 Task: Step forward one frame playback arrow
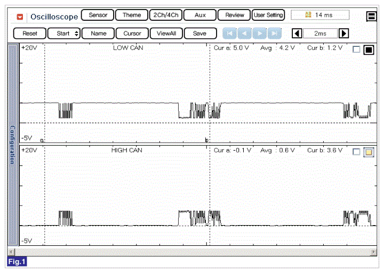click(x=260, y=34)
